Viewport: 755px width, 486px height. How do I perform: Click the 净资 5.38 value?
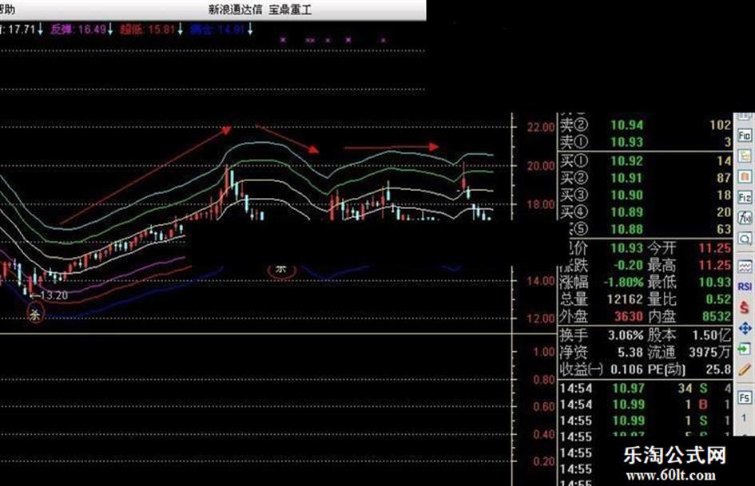click(x=630, y=352)
